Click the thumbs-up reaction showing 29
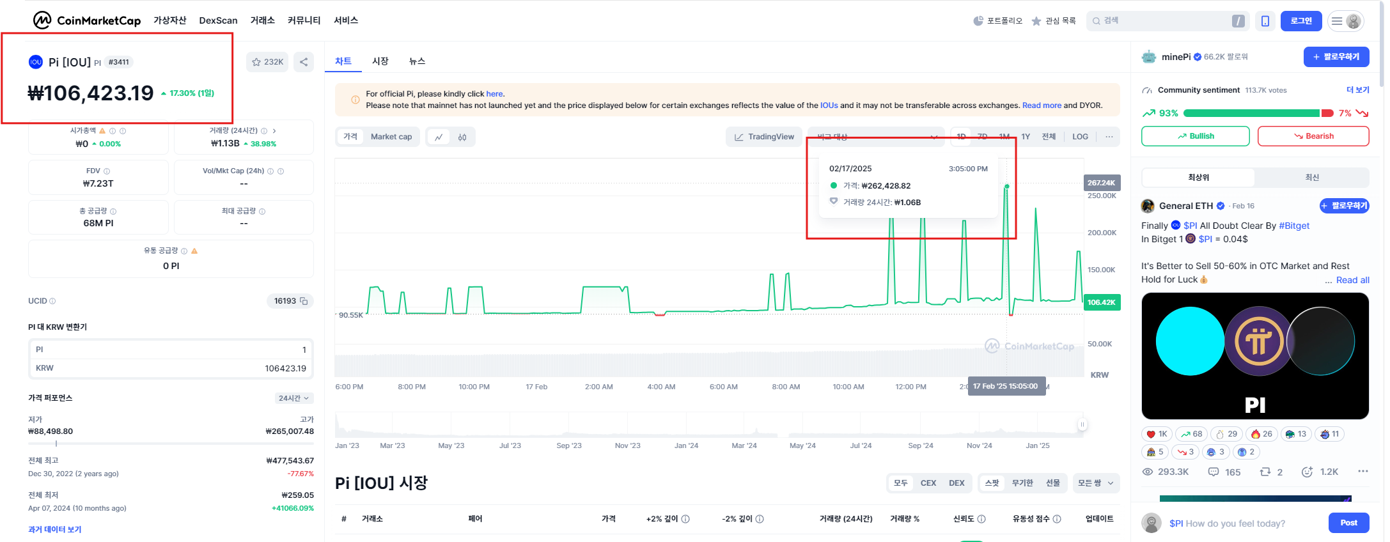Image resolution: width=1390 pixels, height=542 pixels. (1226, 434)
